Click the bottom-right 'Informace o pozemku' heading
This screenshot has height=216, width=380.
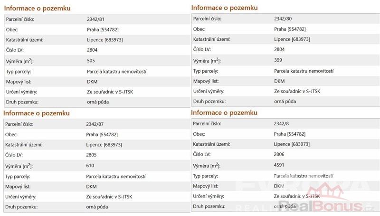224,113
